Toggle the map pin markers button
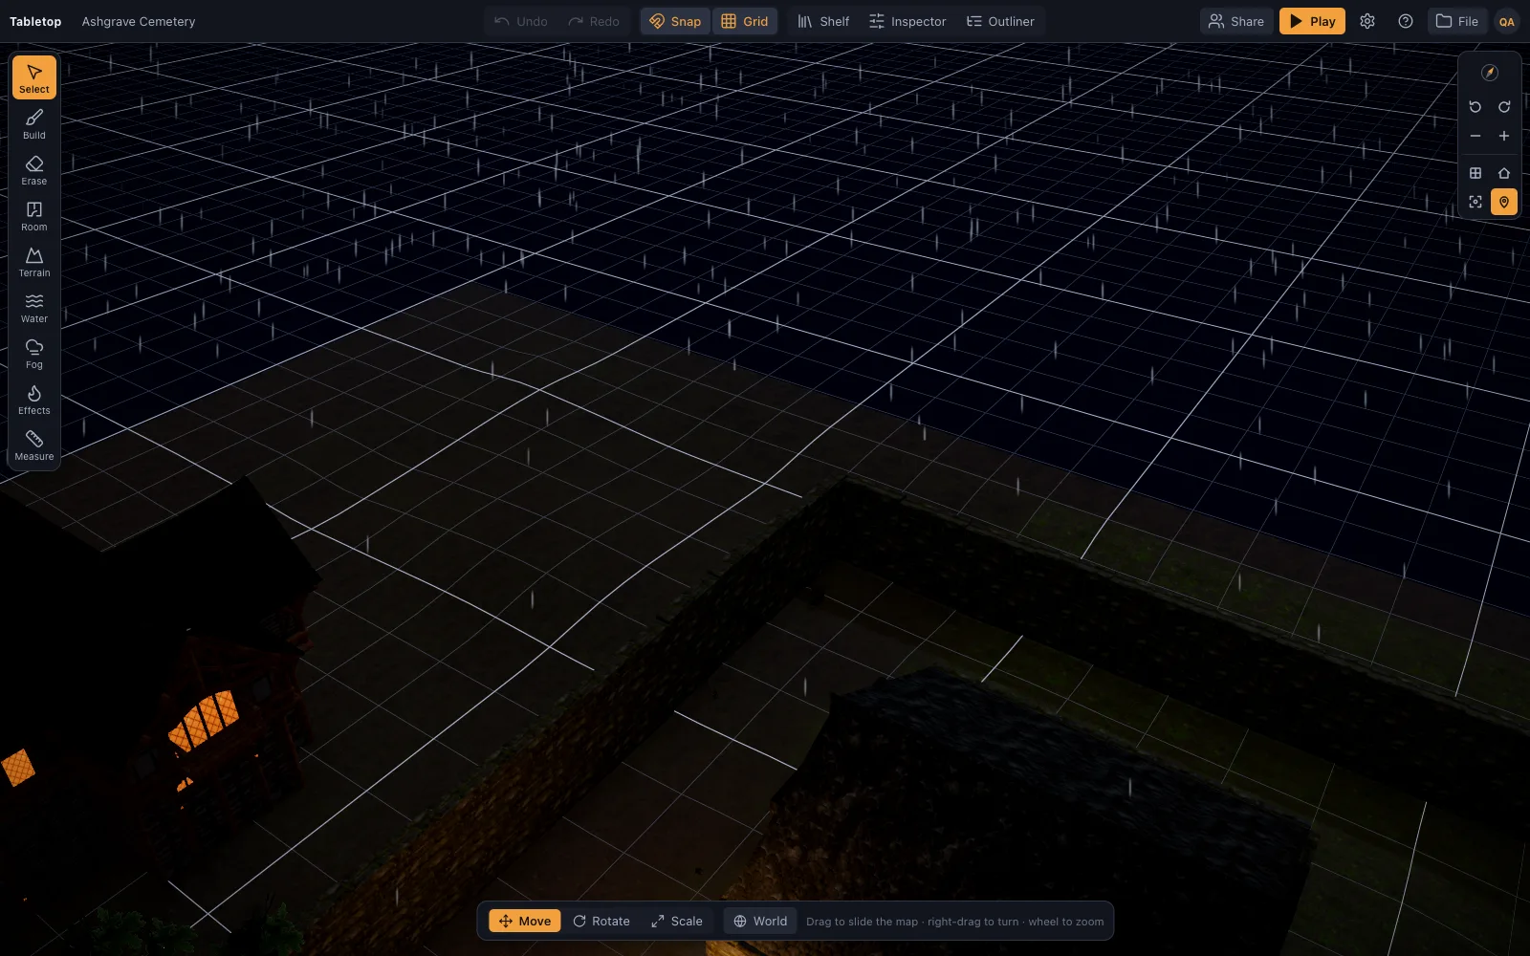1530x956 pixels. pyautogui.click(x=1504, y=202)
